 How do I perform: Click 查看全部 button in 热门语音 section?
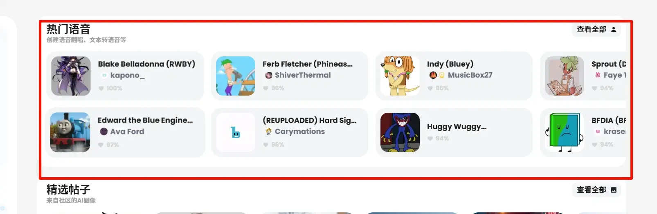596,29
